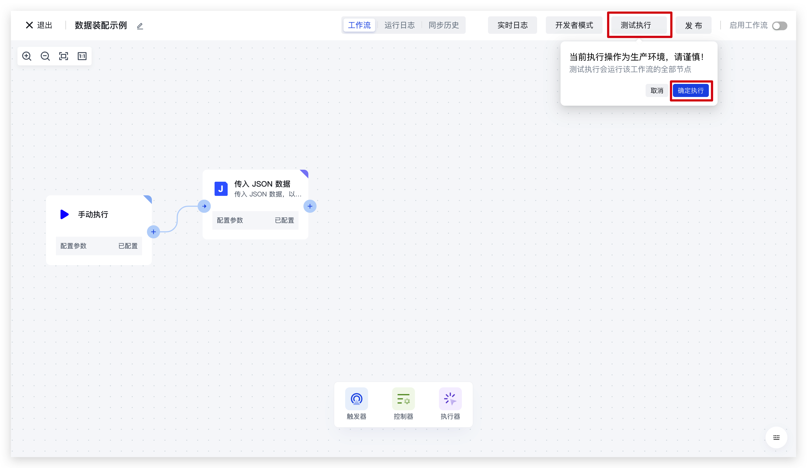Viewport: 807px width, 468px height.
Task: Reset canvas to 1:1 scale icon
Action: pyautogui.click(x=82, y=56)
